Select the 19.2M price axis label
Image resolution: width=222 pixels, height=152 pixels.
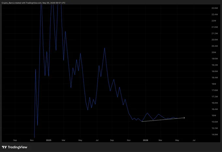[x=214, y=65]
